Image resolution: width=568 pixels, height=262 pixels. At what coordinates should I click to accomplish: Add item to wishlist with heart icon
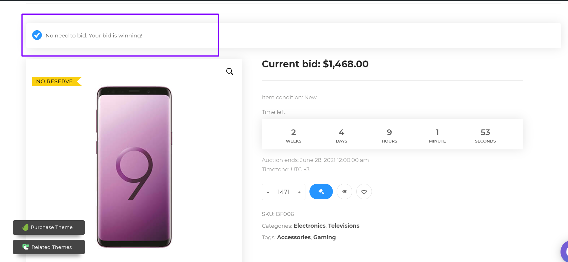(364, 192)
